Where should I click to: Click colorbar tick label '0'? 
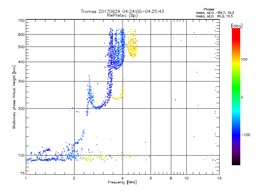pos(242,97)
